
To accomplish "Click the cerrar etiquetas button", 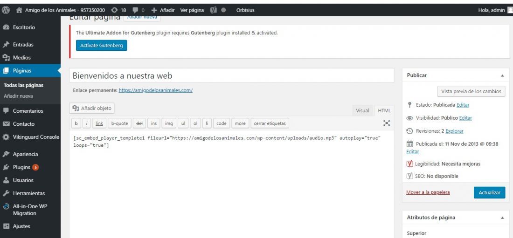I will tap(270, 123).
